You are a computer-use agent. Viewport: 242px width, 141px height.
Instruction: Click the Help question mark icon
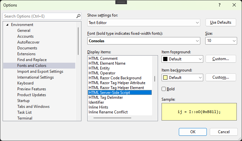tap(219, 5)
